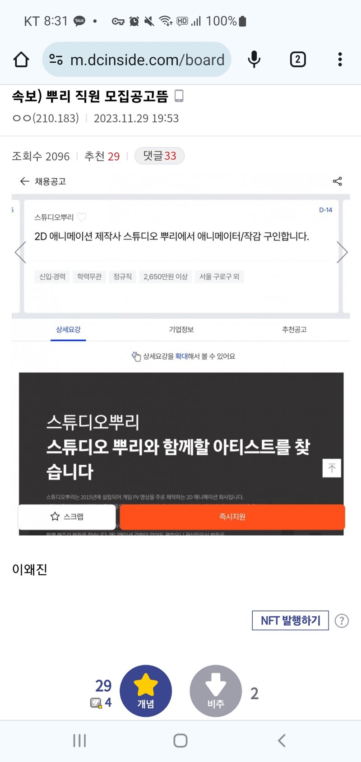Go to previous posting with left chevron
Screen dimensions: 361x762
20,253
